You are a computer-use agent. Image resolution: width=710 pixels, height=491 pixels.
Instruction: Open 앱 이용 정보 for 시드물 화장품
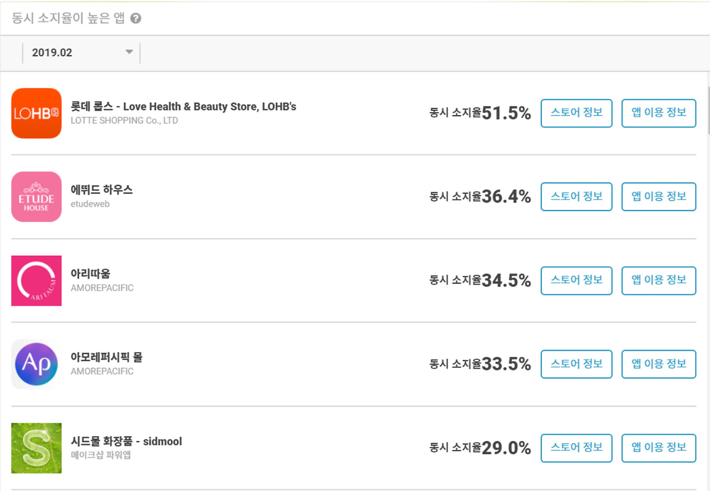pos(658,448)
